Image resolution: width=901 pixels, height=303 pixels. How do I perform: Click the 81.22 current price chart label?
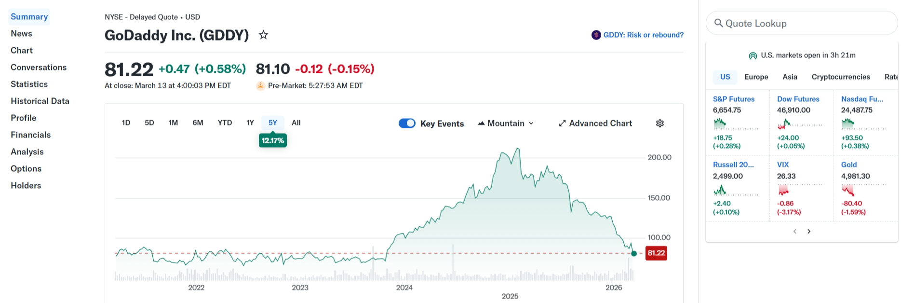[656, 253]
